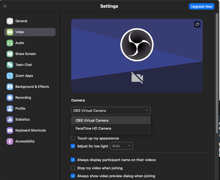Screen dimensions: 220x180
Task: Select the Audio headphones icon
Action: coord(10,43)
